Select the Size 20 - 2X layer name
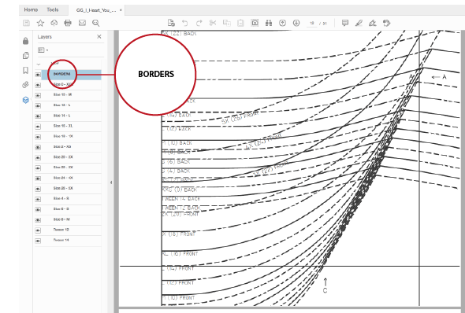Viewport: 465px width, 313px height. (63, 156)
